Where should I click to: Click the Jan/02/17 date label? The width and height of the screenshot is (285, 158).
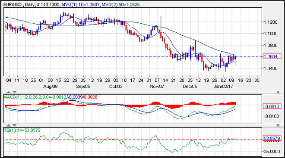click(x=223, y=87)
